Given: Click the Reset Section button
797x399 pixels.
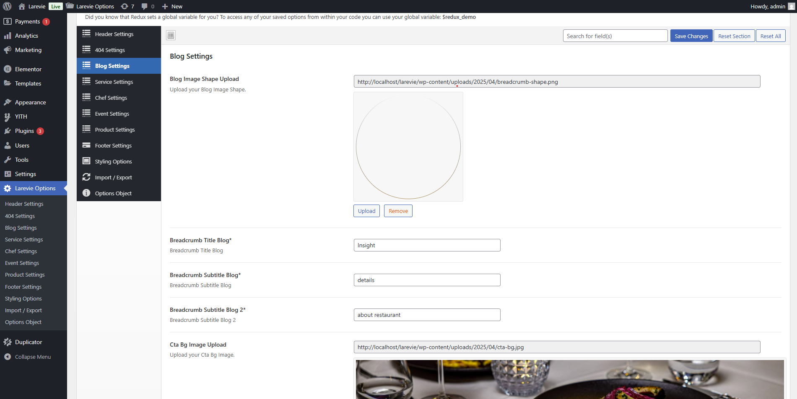Looking at the screenshot, I should 734,36.
